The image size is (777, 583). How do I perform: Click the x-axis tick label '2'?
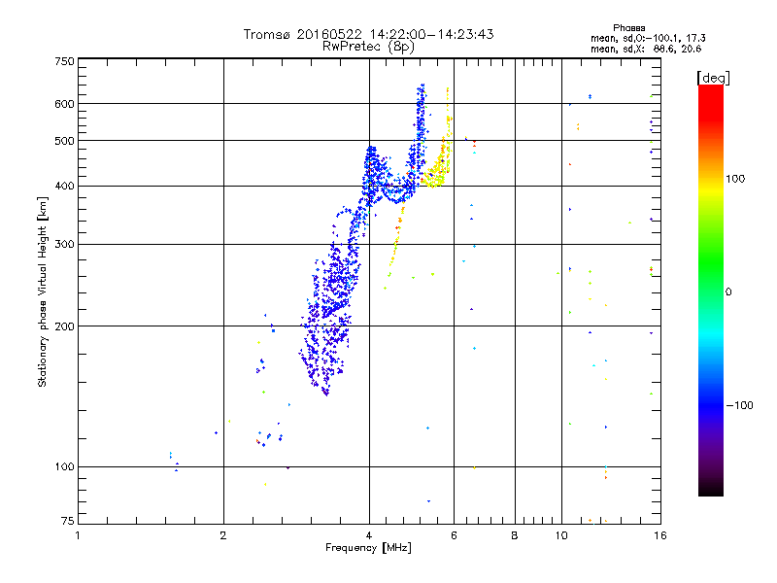pyautogui.click(x=223, y=535)
